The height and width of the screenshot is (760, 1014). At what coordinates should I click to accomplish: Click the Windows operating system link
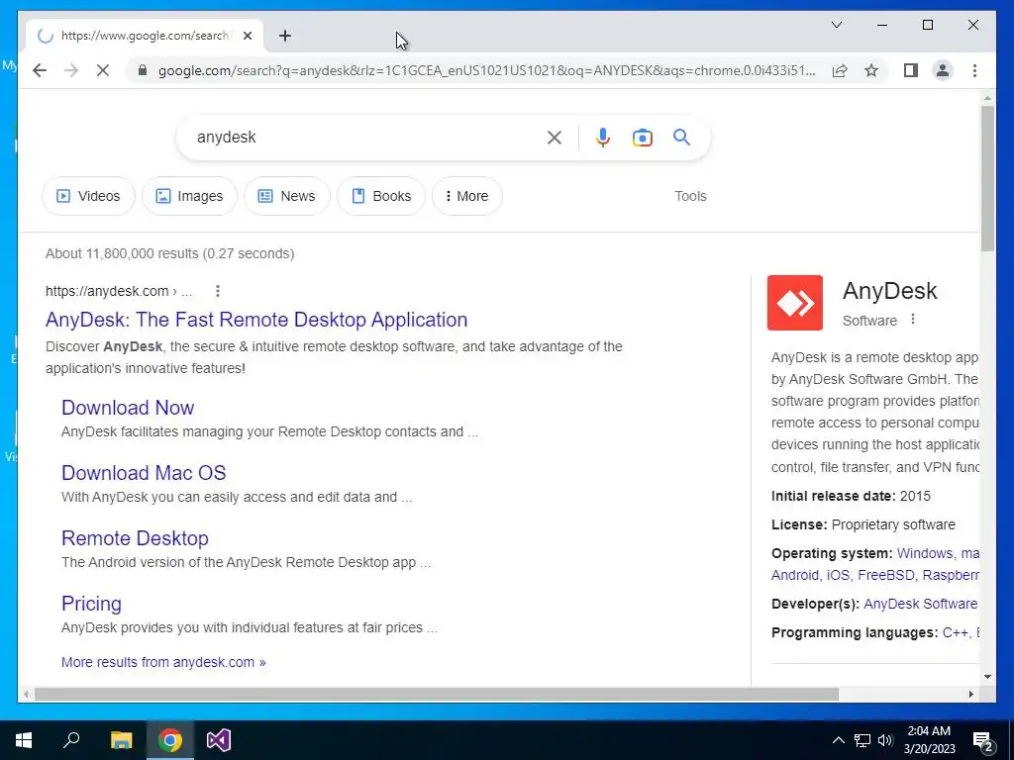(x=925, y=553)
